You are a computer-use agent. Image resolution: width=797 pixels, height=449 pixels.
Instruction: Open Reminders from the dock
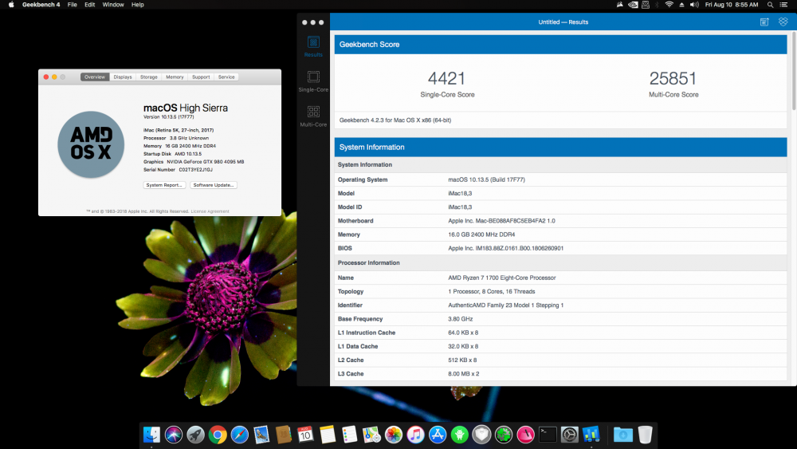pos(349,435)
